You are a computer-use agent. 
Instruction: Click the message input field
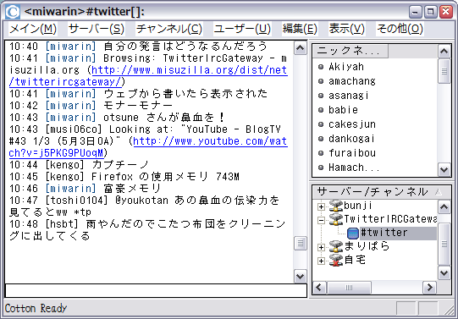tap(156, 291)
